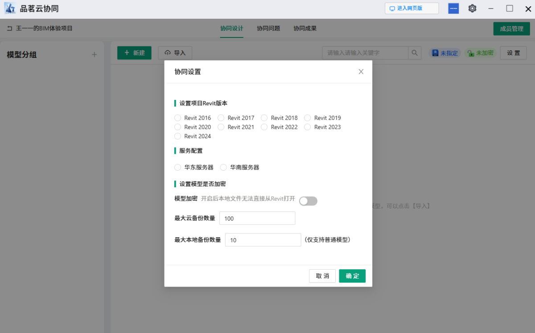Open 成员管理 member management
The image size is (535, 333).
coord(511,28)
